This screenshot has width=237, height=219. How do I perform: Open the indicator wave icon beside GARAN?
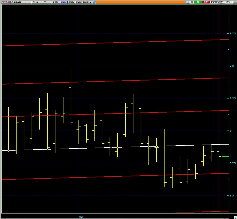click(x=8, y=2)
